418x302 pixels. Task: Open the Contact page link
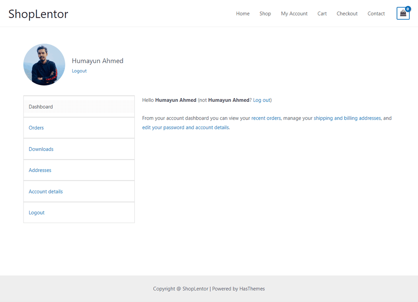point(376,14)
